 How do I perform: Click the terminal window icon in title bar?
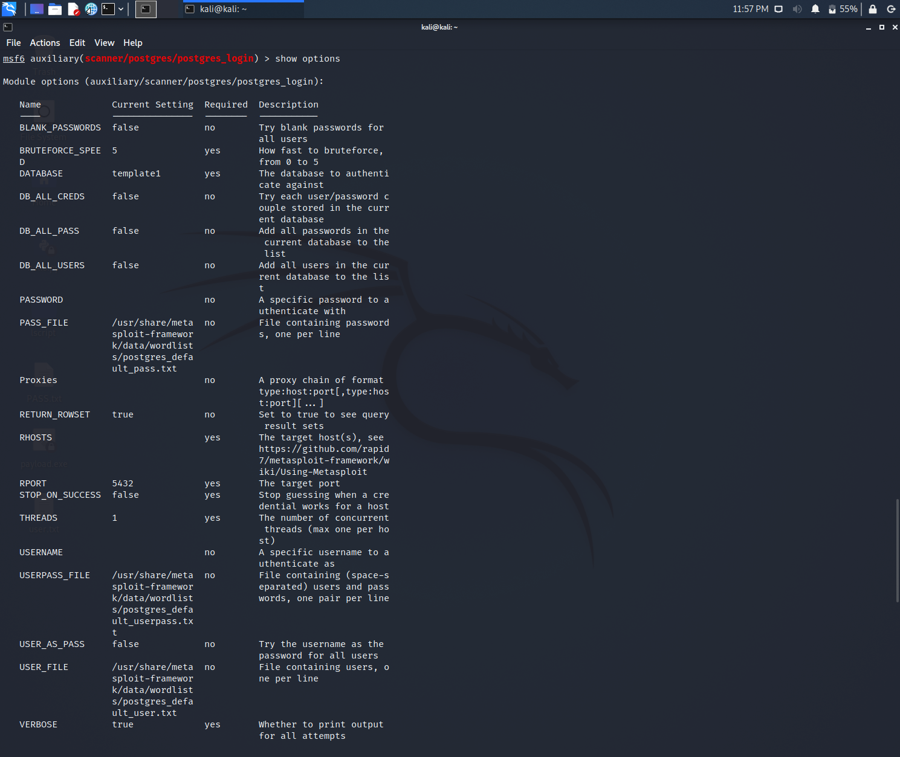click(x=8, y=27)
